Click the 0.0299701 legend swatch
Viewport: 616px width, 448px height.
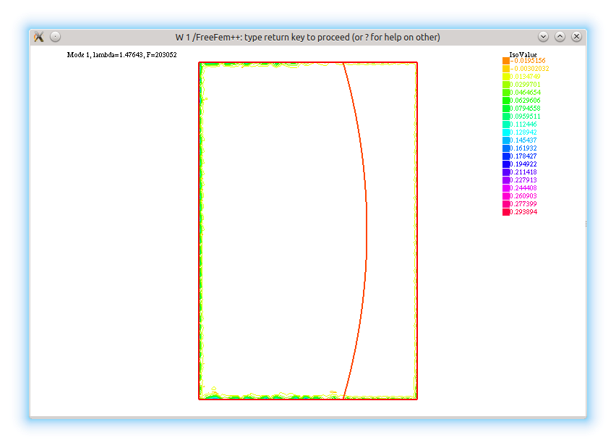[506, 85]
